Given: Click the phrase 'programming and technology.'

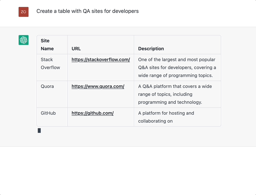Looking at the screenshot, I should (x=170, y=102).
